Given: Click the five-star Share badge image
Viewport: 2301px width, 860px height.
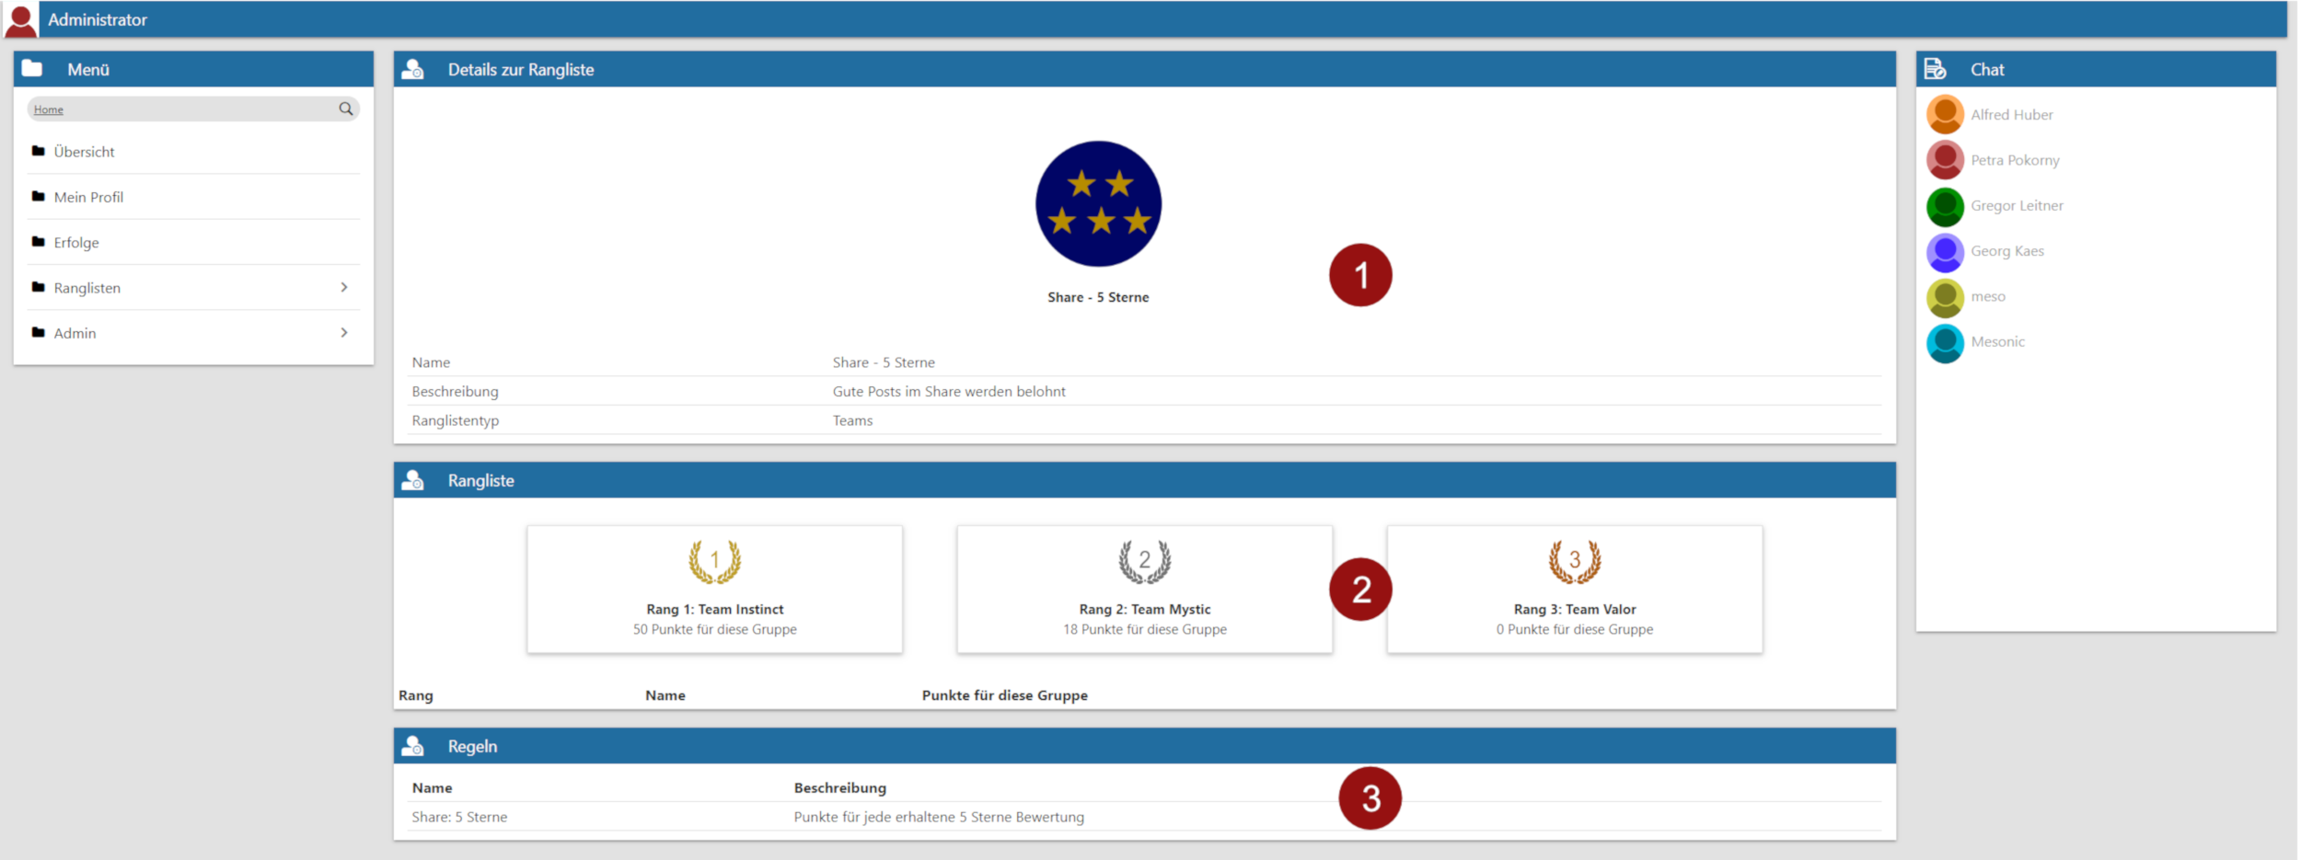Looking at the screenshot, I should coord(1098,204).
